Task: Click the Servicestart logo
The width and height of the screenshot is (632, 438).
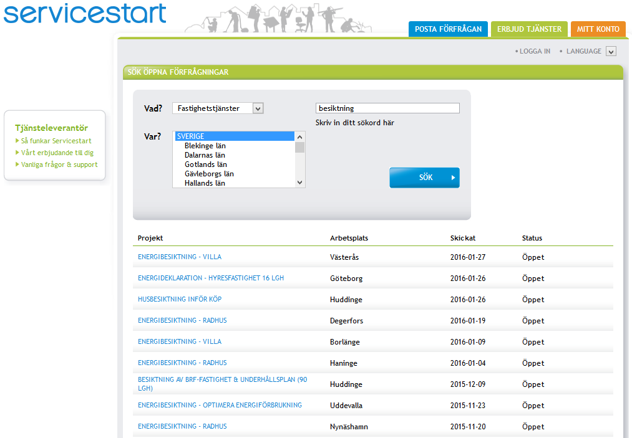Action: tap(85, 13)
